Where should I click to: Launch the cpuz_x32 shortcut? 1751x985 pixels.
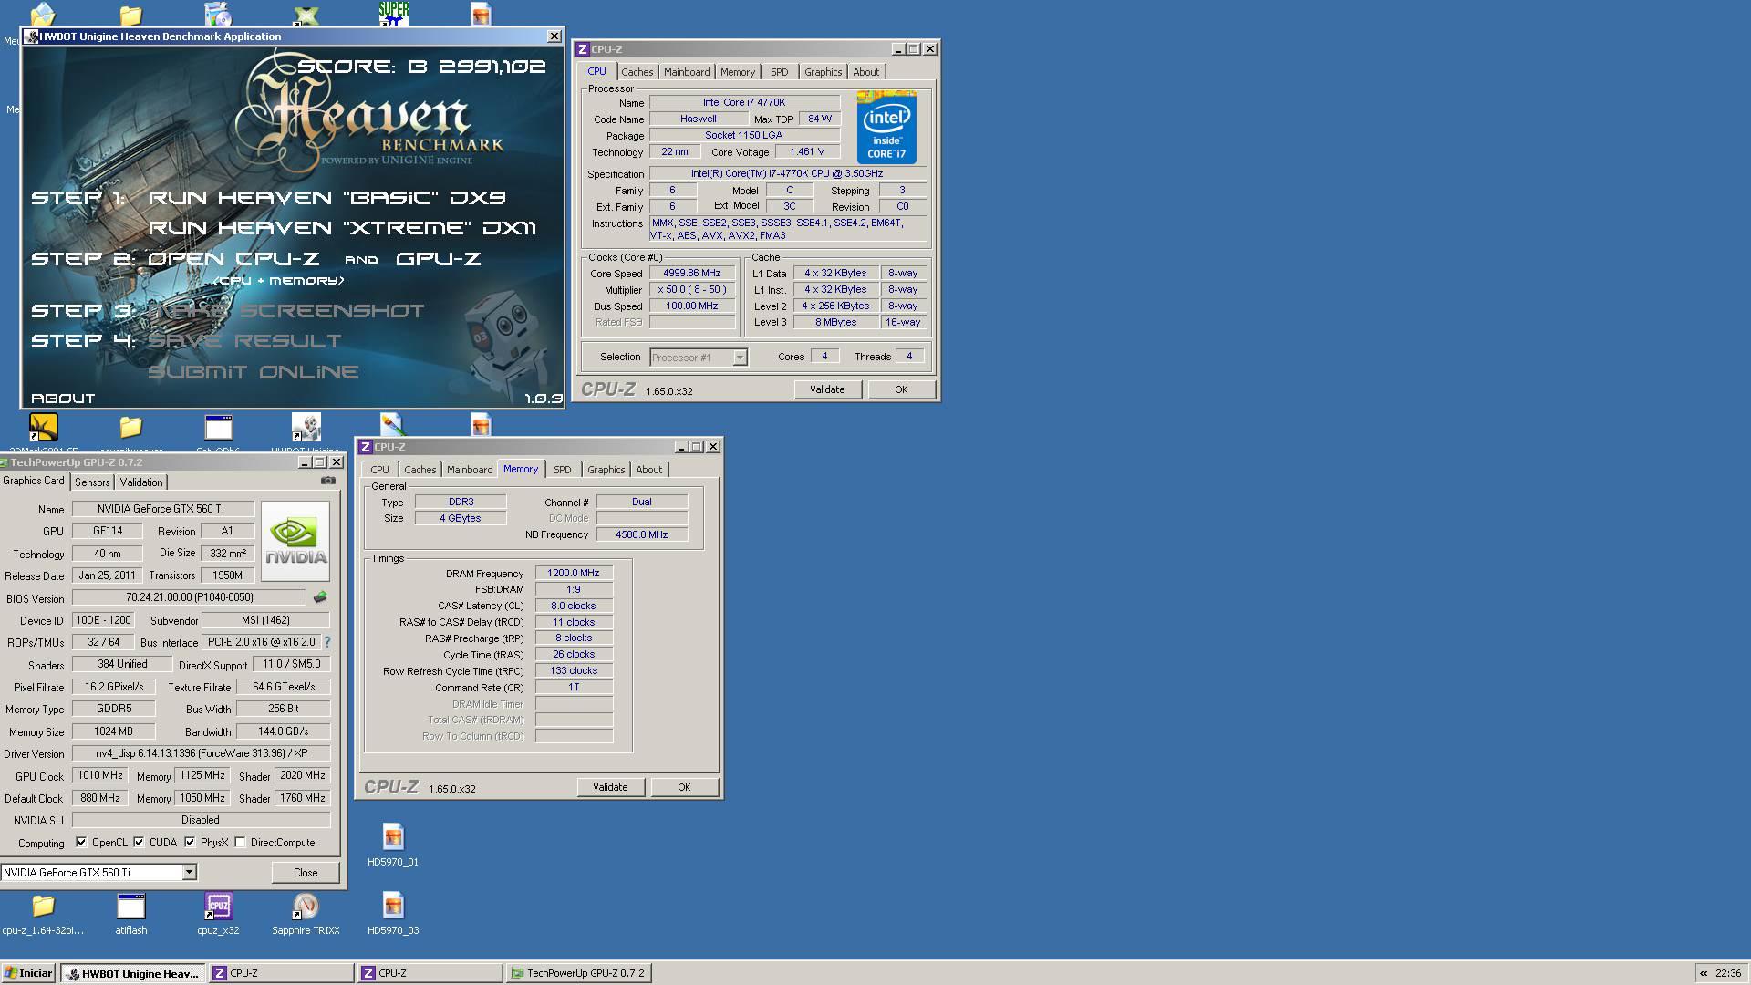[x=219, y=913]
